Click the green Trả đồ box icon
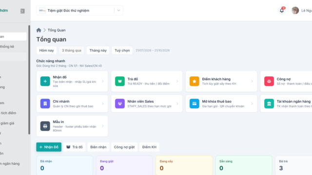The height and width of the screenshot is (175, 312). point(120,81)
